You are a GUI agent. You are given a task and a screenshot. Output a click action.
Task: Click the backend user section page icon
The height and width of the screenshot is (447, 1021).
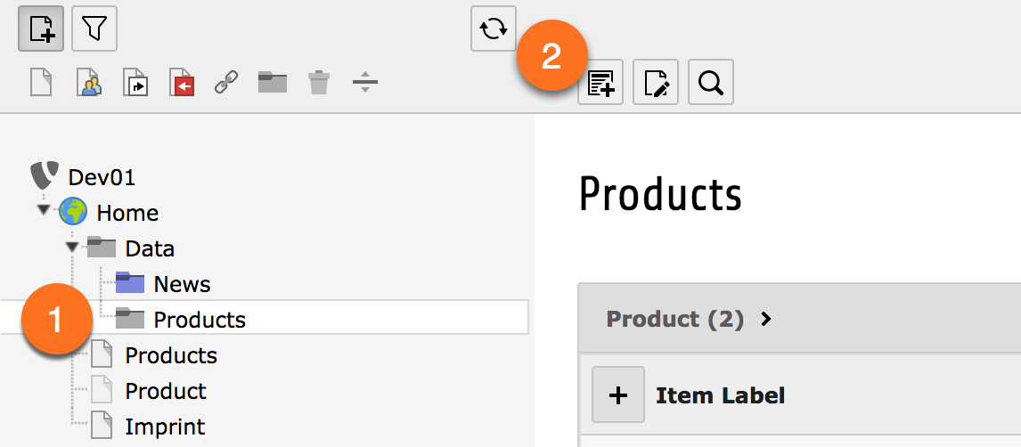point(87,83)
